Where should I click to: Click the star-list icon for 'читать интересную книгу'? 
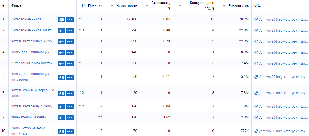[62, 107]
